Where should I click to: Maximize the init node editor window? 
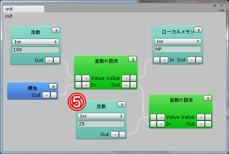[215, 6]
